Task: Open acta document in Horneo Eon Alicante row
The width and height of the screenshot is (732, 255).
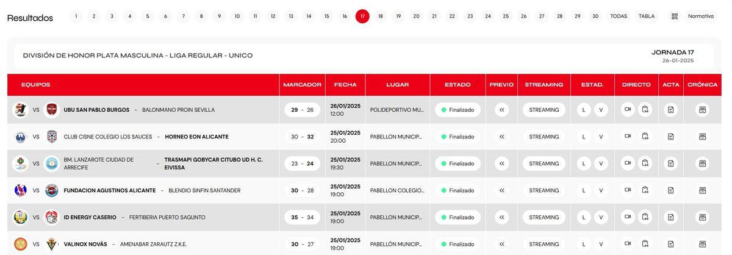Action: [671, 137]
